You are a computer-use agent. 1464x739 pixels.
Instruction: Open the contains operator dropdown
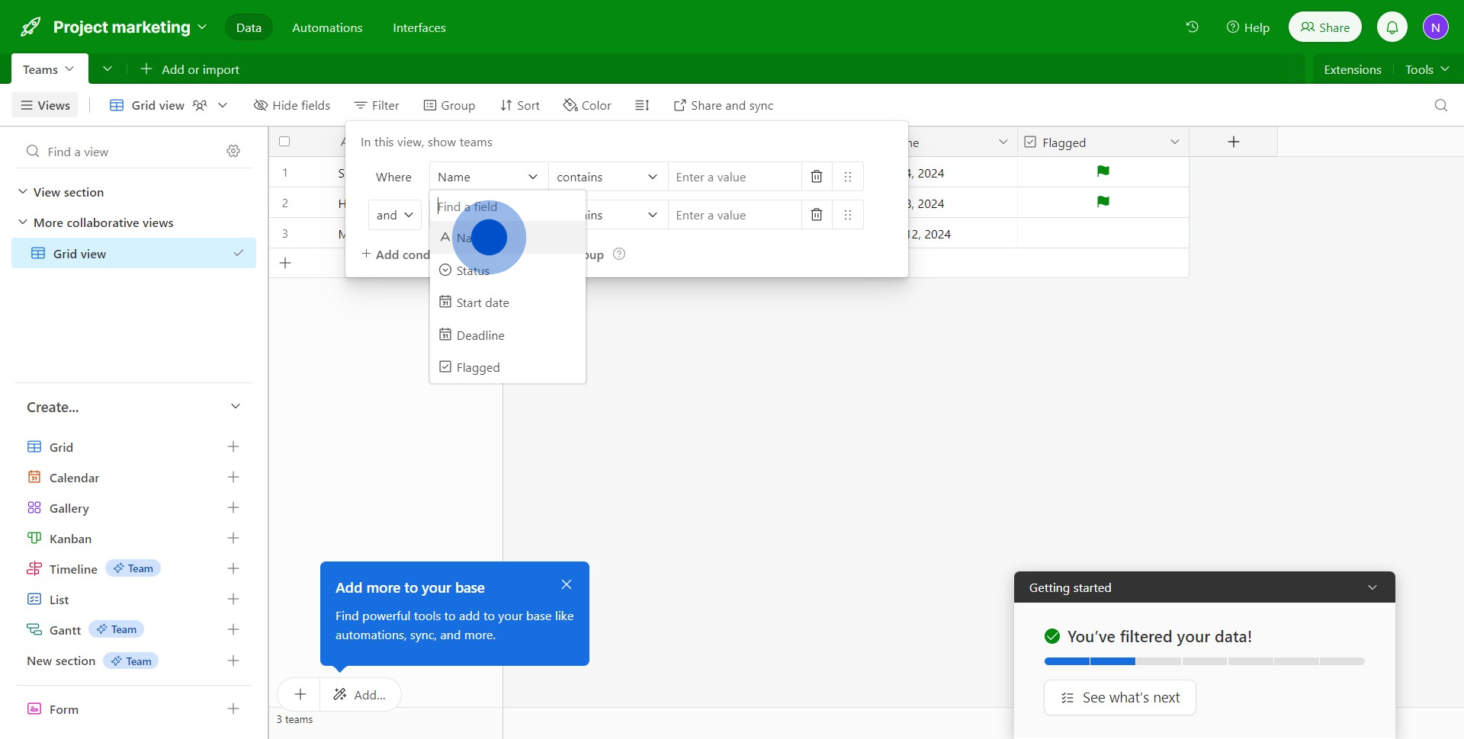coord(607,177)
